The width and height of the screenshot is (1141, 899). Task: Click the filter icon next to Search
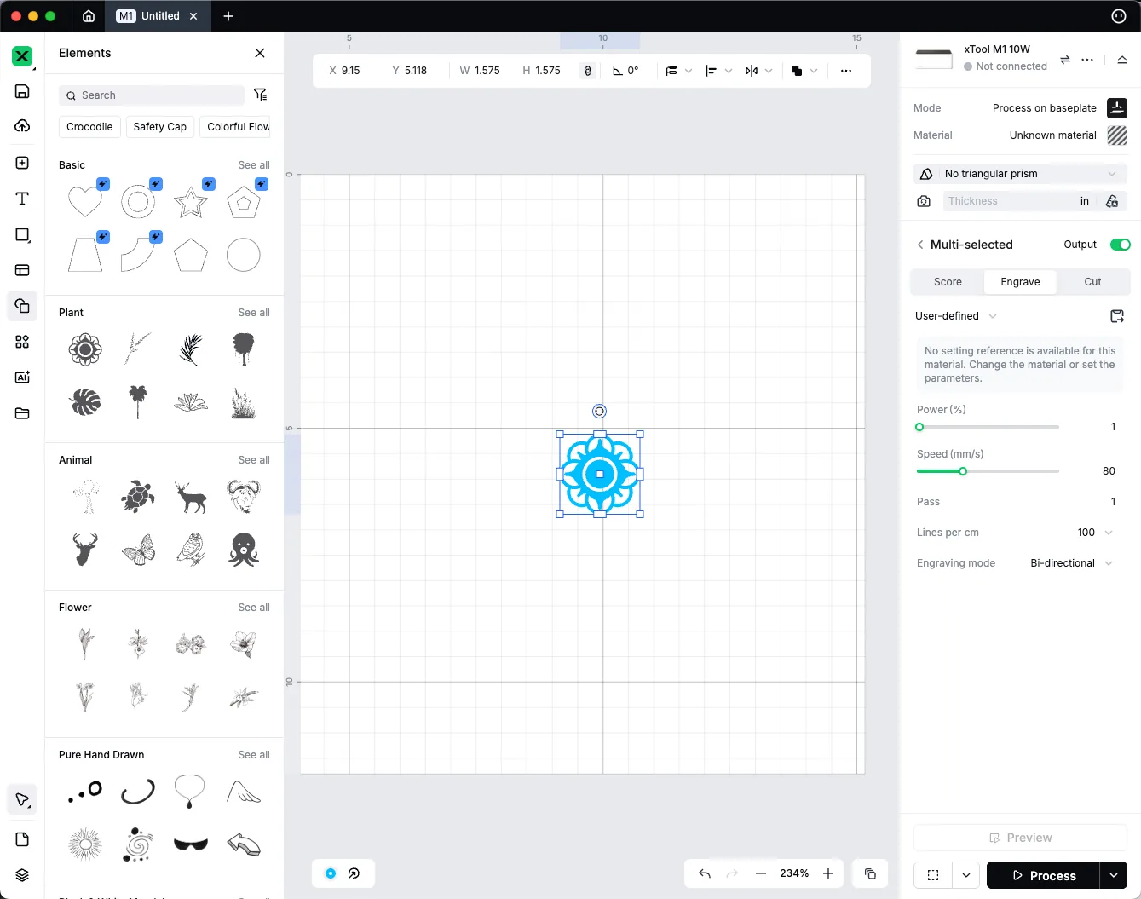point(261,95)
